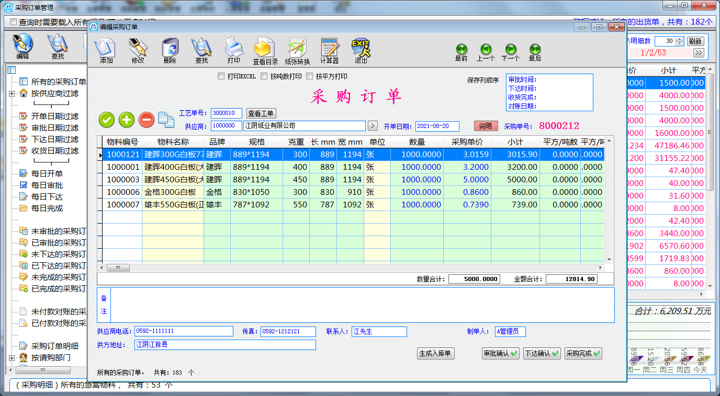Click the green checkmark confirm icon
This screenshot has height=396, width=720.
tap(107, 120)
